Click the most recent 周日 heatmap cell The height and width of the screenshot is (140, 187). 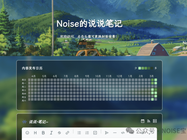[156, 80]
